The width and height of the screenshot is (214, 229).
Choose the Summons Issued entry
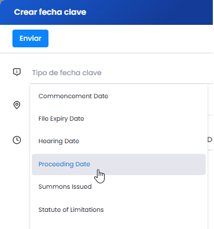tap(119, 186)
